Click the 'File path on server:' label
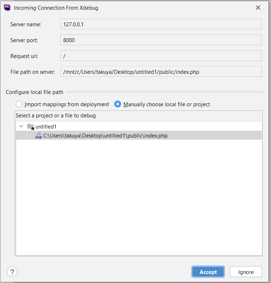 (33, 72)
